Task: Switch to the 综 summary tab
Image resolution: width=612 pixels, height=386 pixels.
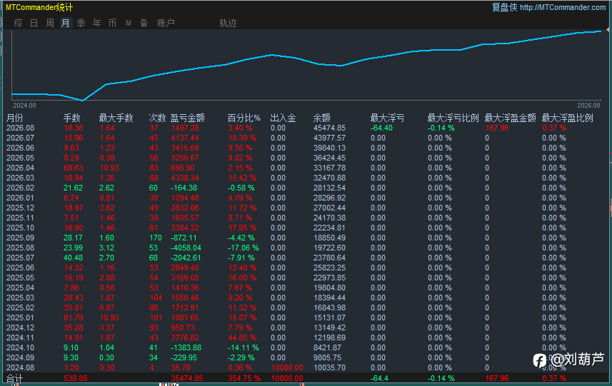Action: click(x=18, y=23)
